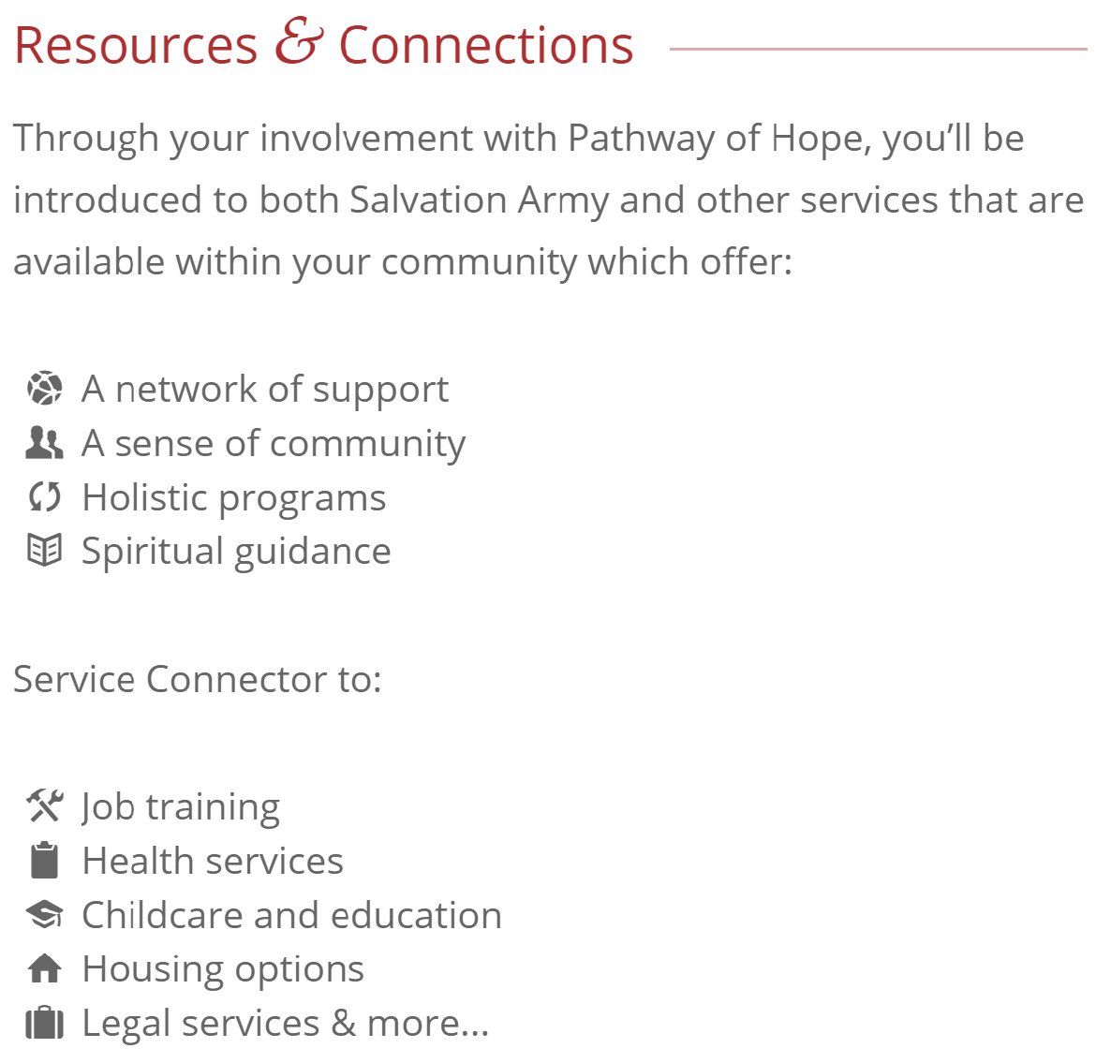Click the globe icon beside network of support
This screenshot has height=1063, width=1111.
coord(45,388)
